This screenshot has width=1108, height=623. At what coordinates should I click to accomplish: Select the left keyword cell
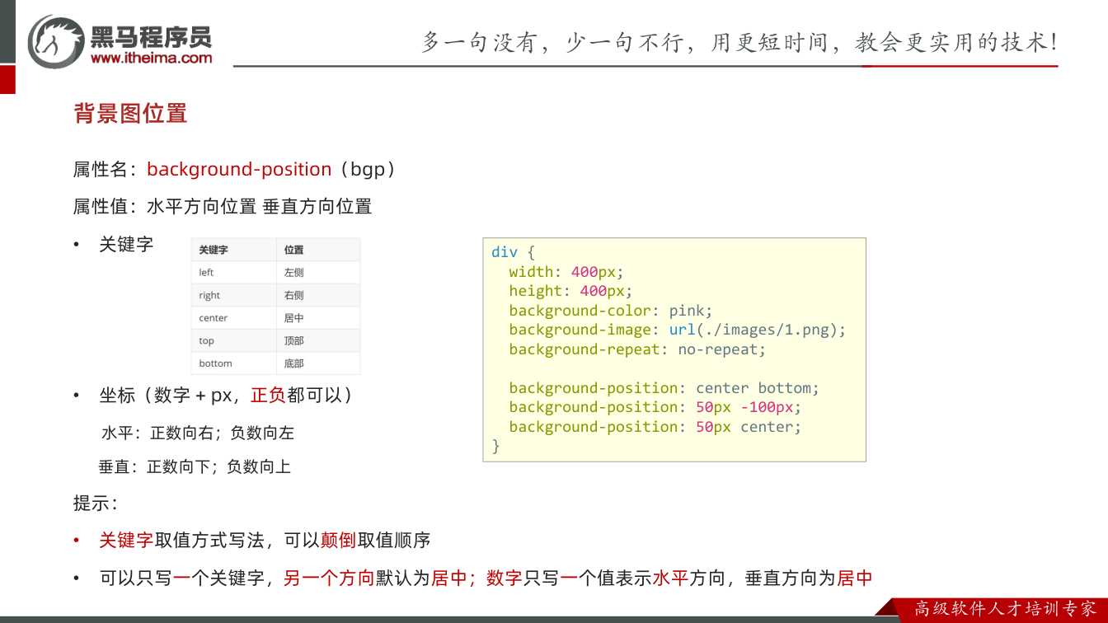click(233, 272)
